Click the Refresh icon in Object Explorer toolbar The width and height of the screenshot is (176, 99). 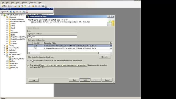23,12
